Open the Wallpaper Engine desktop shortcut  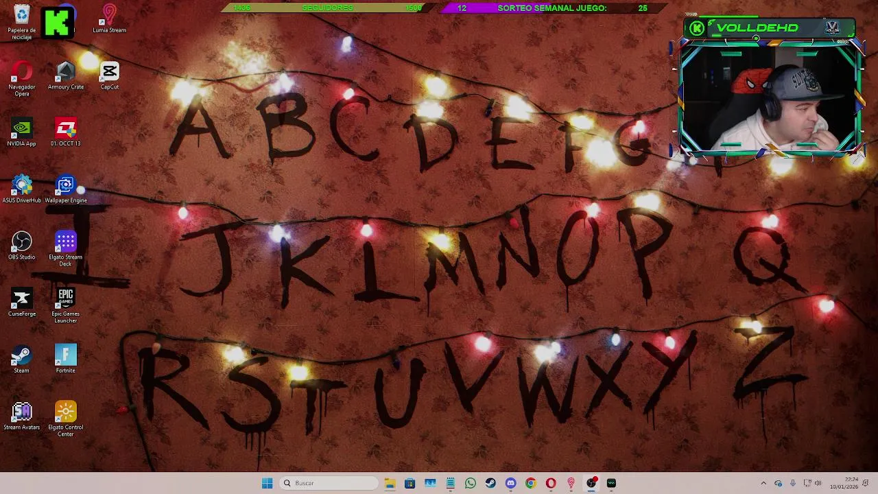pyautogui.click(x=66, y=189)
